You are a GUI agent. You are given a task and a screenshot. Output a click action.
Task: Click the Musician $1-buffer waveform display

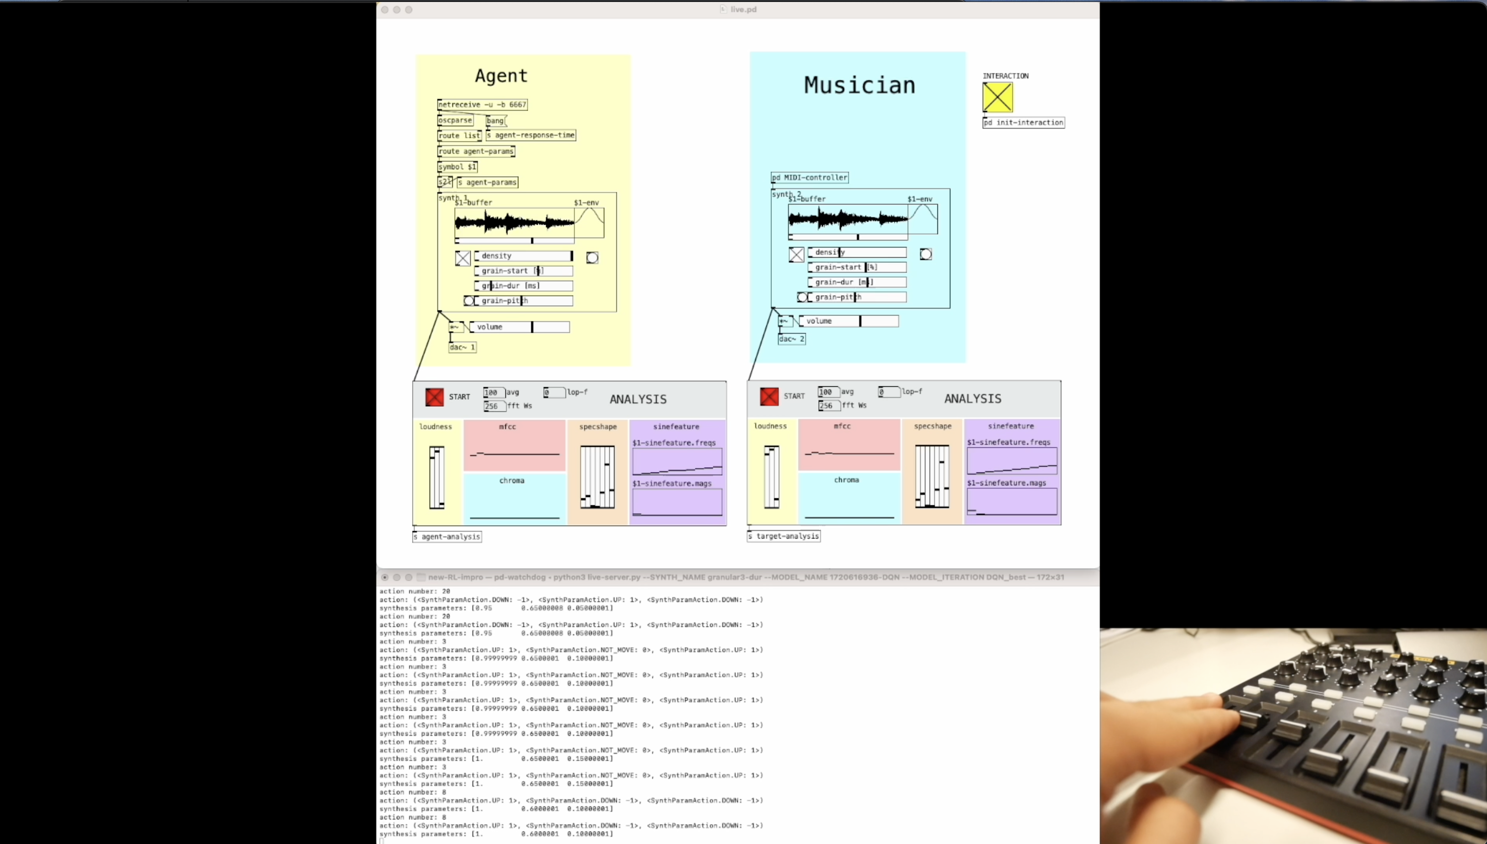tap(848, 219)
